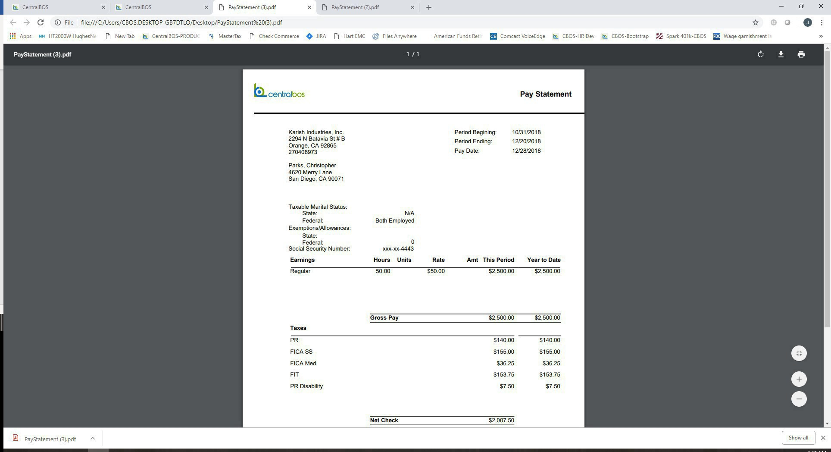
Task: Click the fit to page button
Action: (x=799, y=353)
